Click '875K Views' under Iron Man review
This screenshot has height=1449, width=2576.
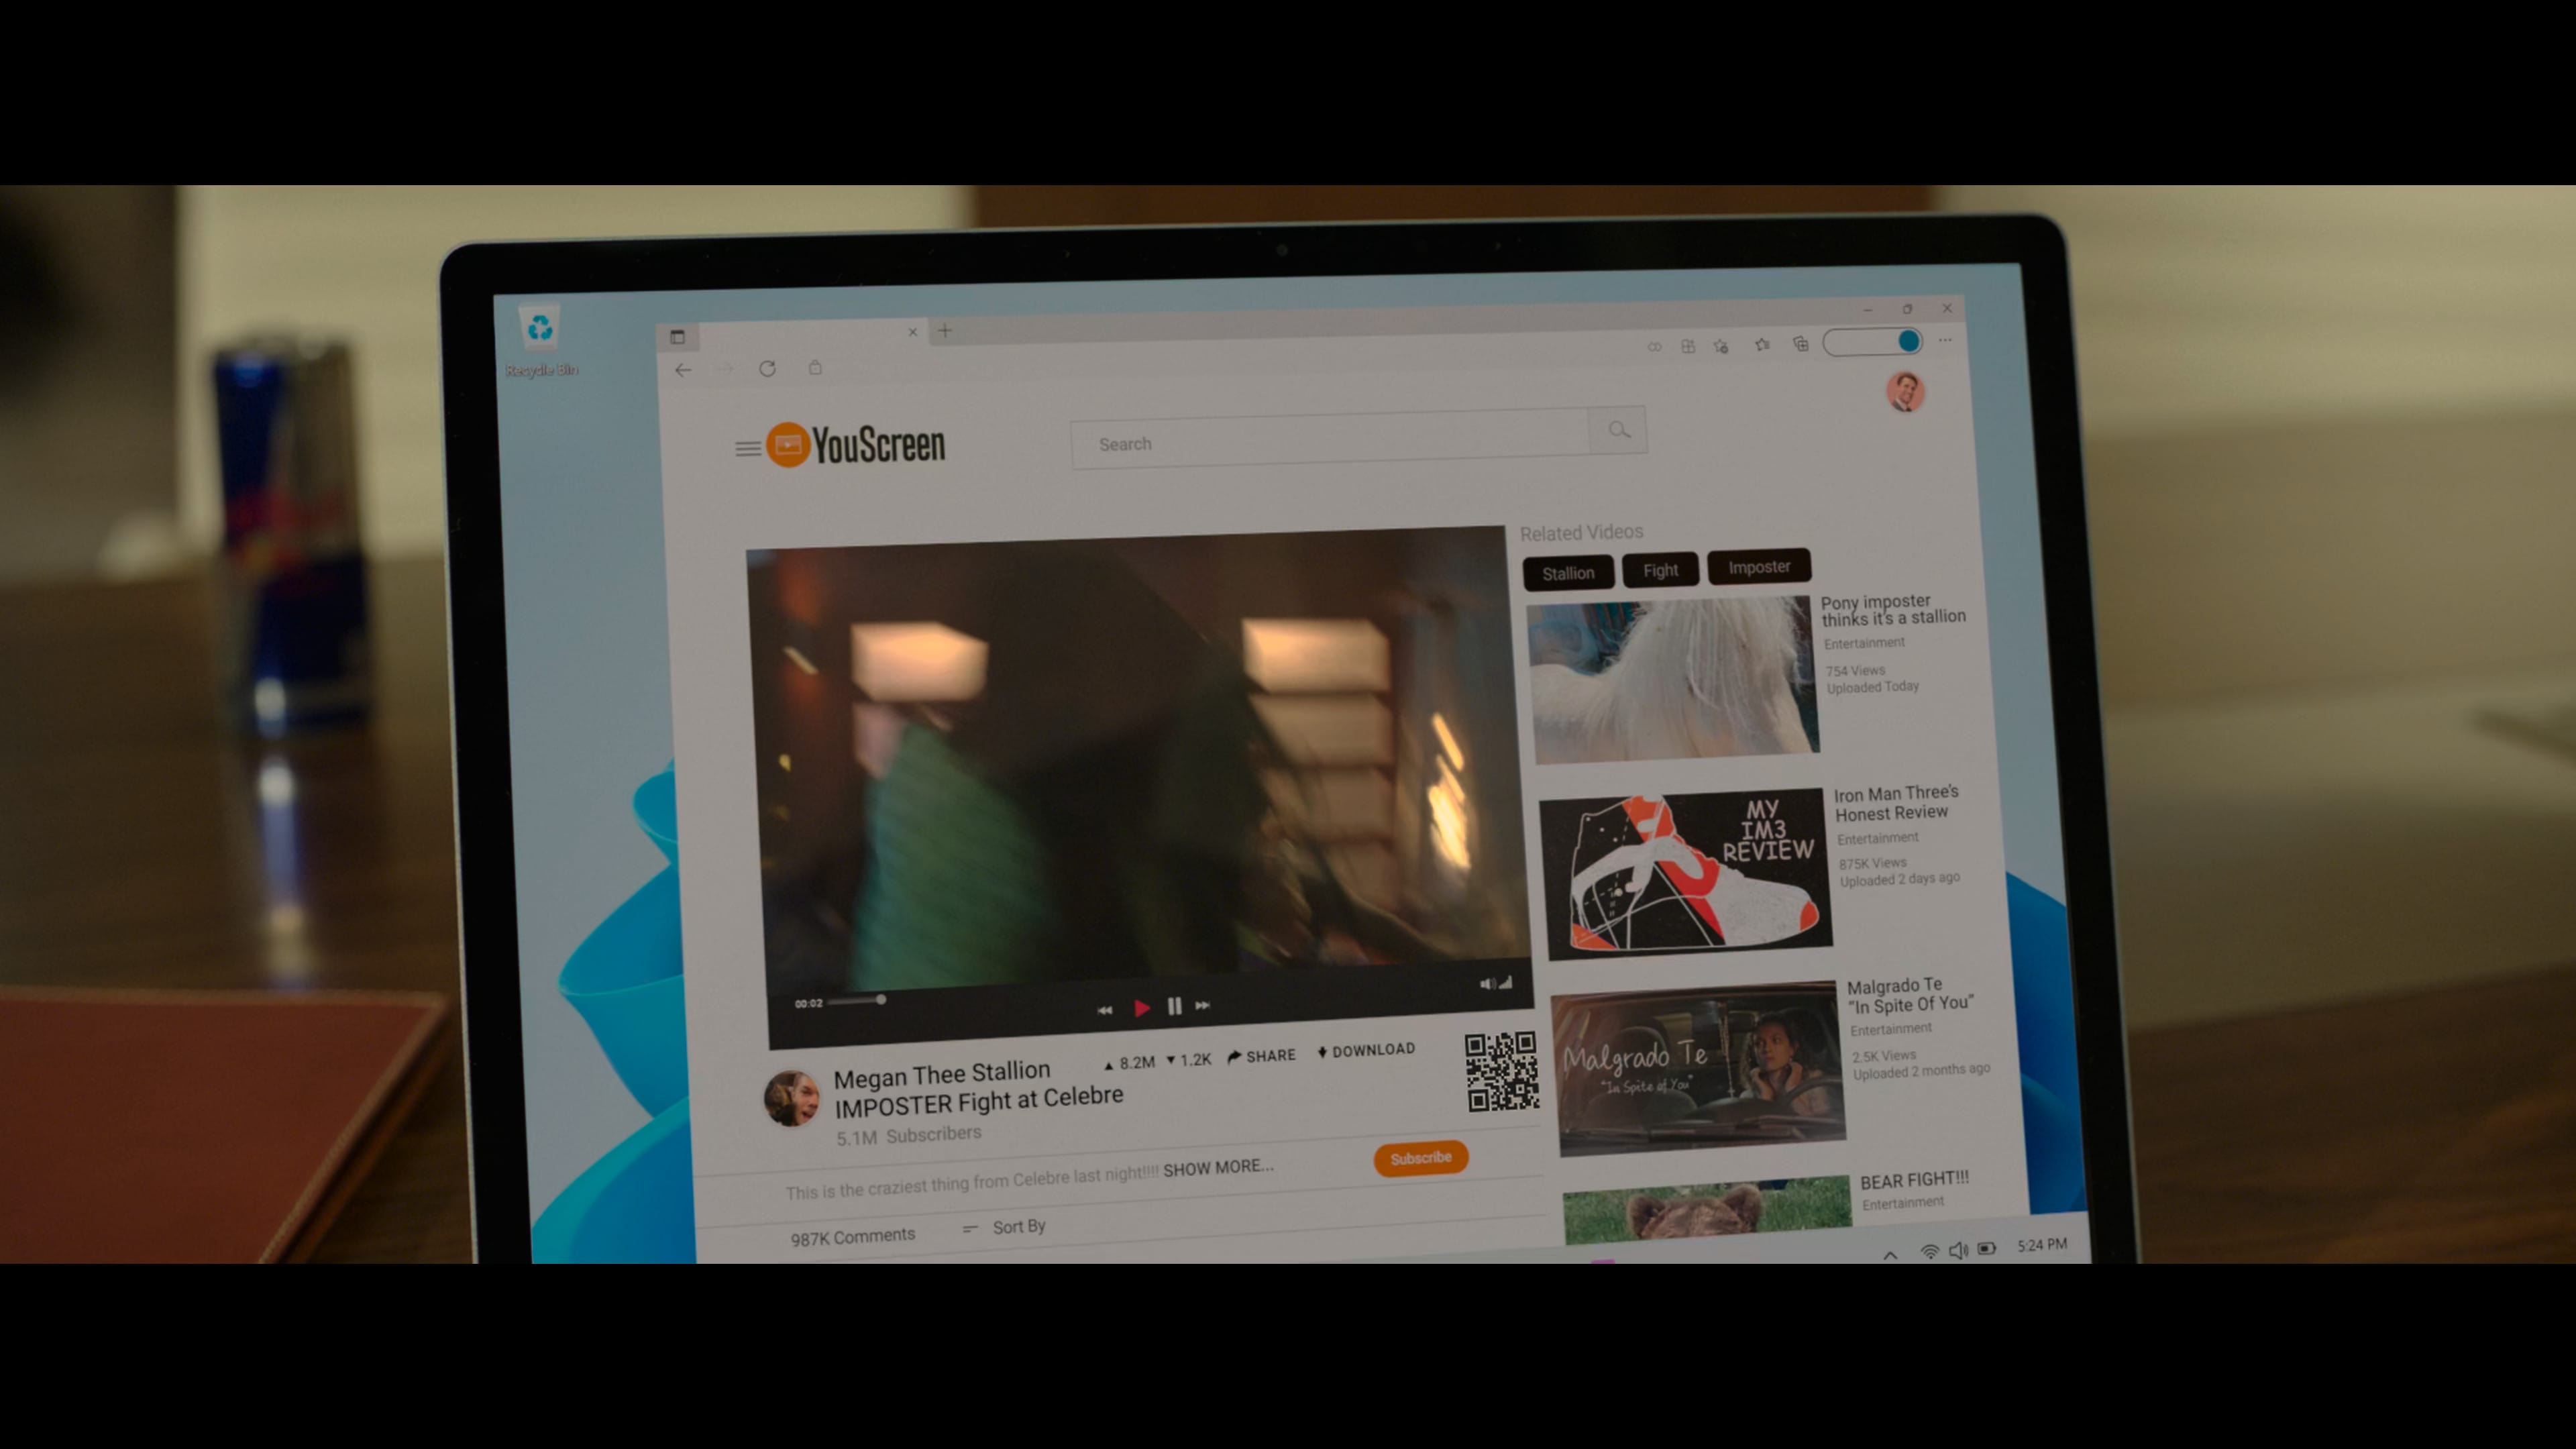(1873, 863)
